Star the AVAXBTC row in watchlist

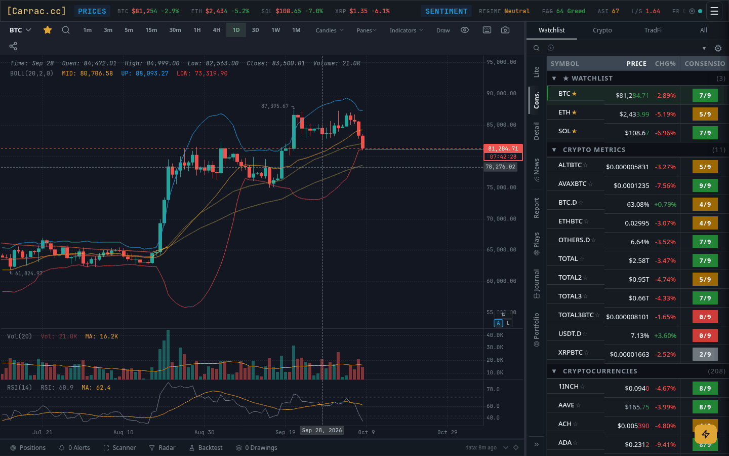tap(591, 184)
